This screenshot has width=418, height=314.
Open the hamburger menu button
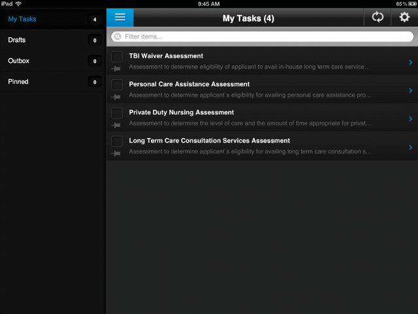[x=120, y=18]
